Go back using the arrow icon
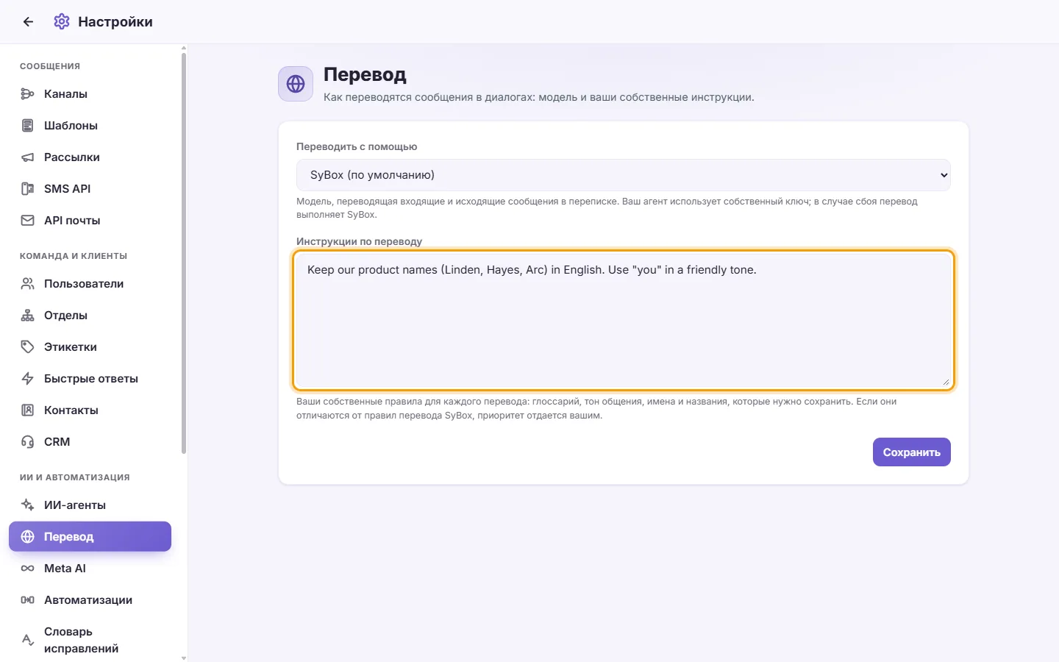This screenshot has height=662, width=1059. click(28, 22)
